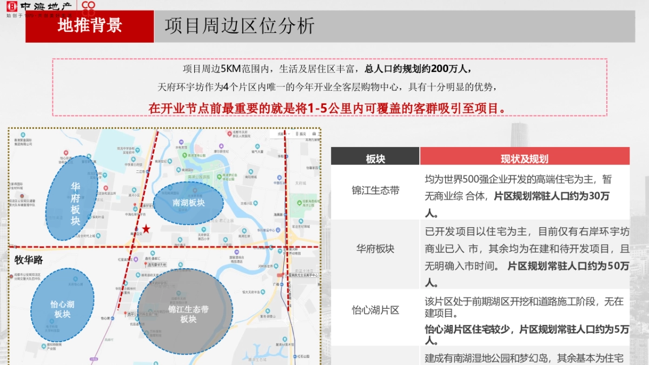Click the 红石公园 marker at map bottom
The width and height of the screenshot is (649, 365).
tap(295, 356)
